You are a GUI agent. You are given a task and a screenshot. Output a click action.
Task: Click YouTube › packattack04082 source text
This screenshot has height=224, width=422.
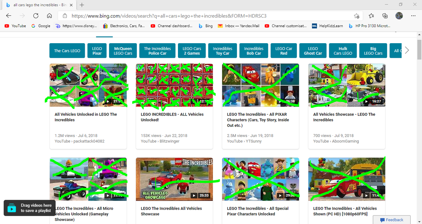coord(79,141)
